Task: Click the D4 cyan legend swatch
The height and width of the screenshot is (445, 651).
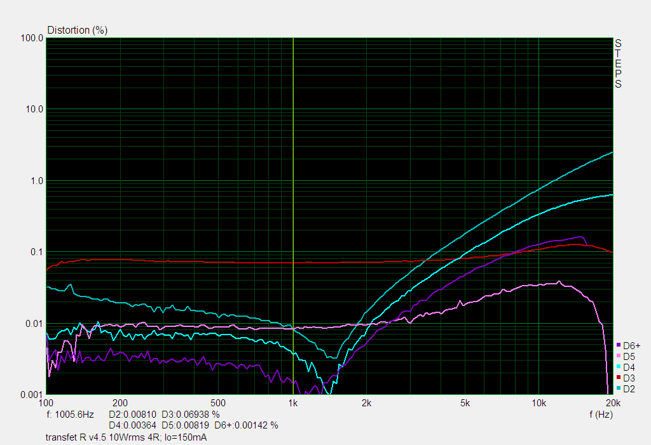Action: (x=619, y=367)
